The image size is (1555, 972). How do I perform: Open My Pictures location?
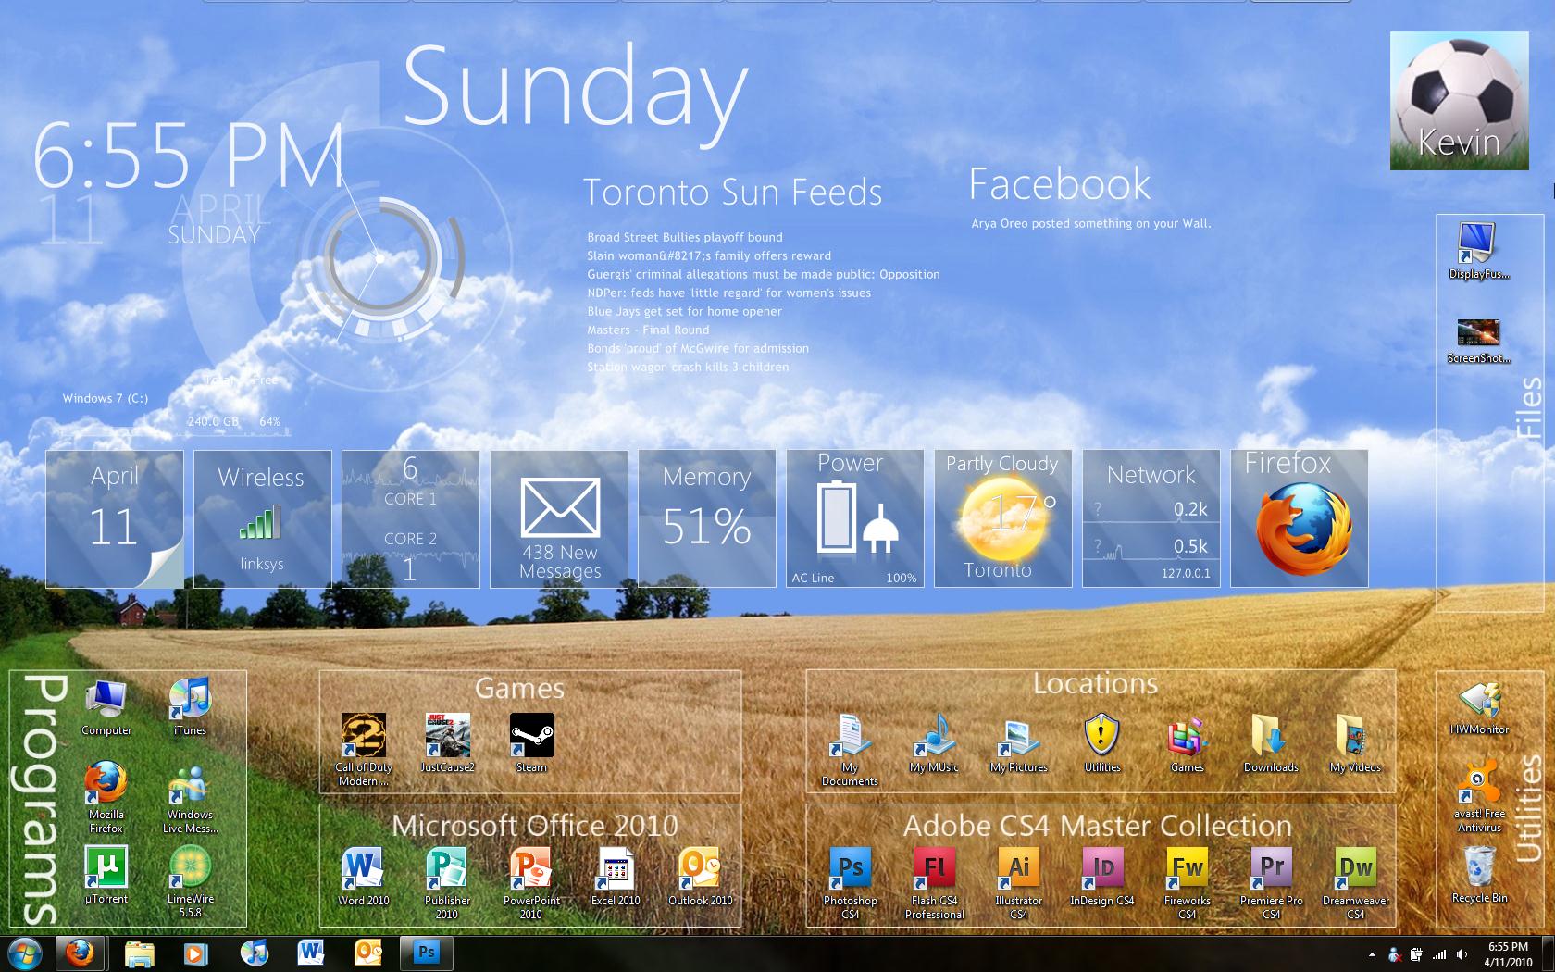click(1019, 743)
